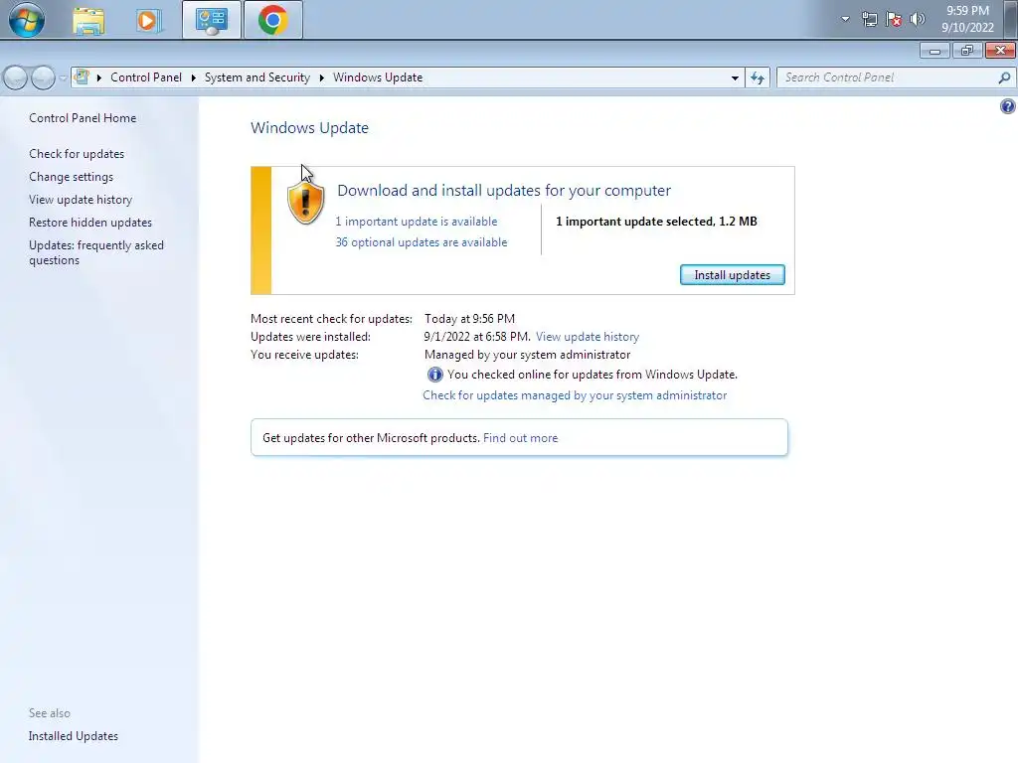Viewport: 1018px width, 763px height.
Task: Click the Control Panel address bar icon
Action: tap(82, 77)
